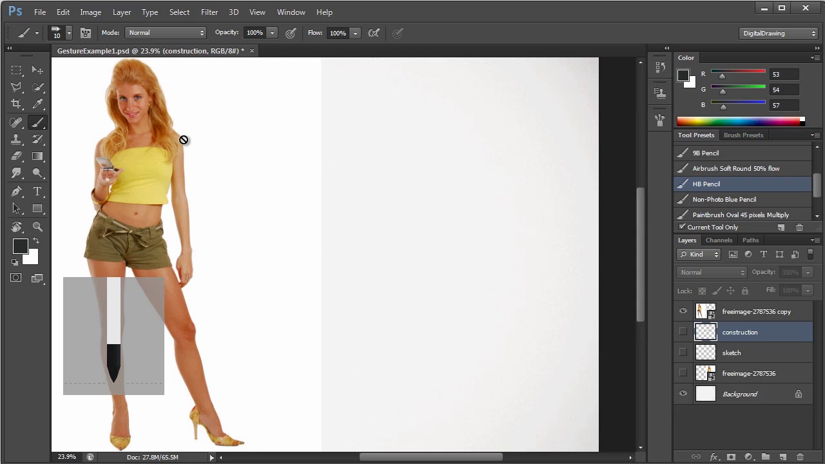Select the Zoom tool in toolbox
Viewport: 825px width, 464px height.
point(37,227)
